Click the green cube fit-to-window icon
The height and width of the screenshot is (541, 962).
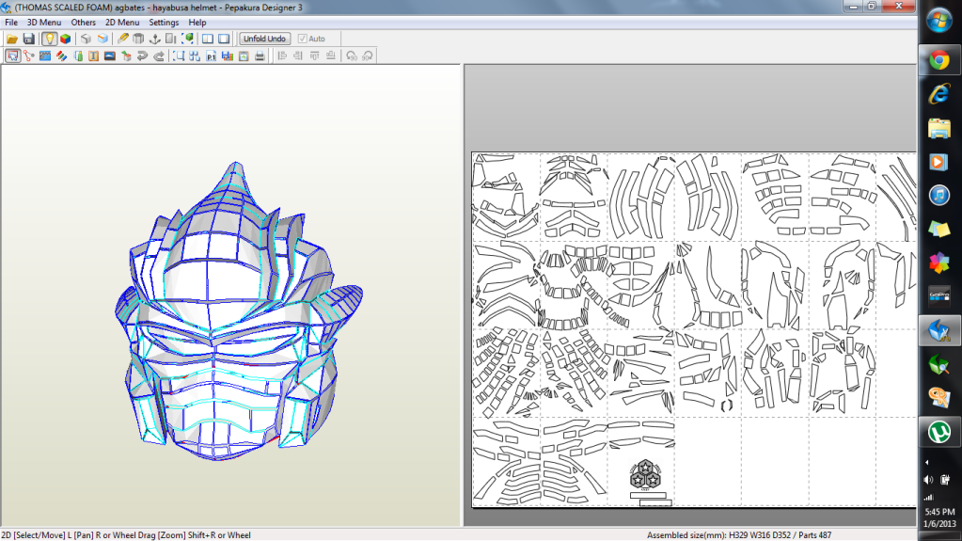188,39
